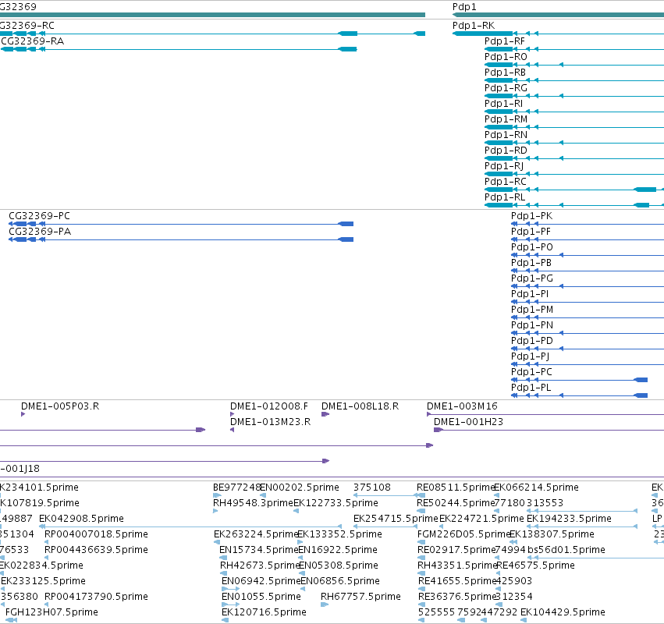Select the Pdp1-RK transcript label

tap(474, 26)
